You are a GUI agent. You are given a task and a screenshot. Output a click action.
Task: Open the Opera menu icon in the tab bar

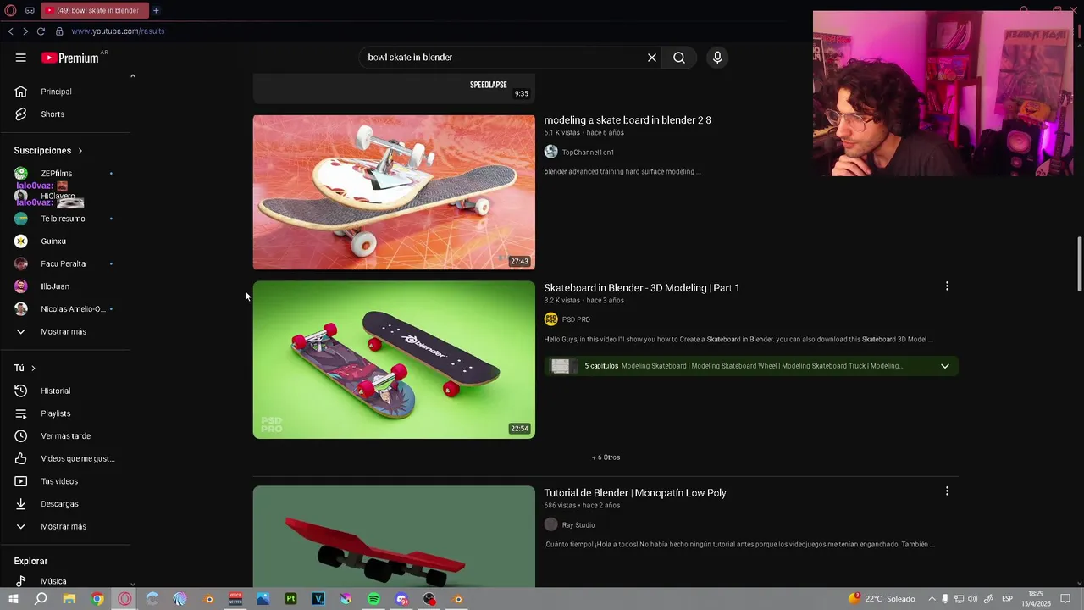tap(10, 10)
